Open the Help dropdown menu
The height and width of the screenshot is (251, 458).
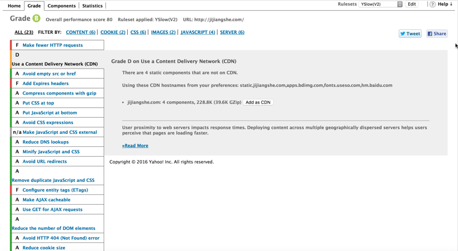[445, 5]
